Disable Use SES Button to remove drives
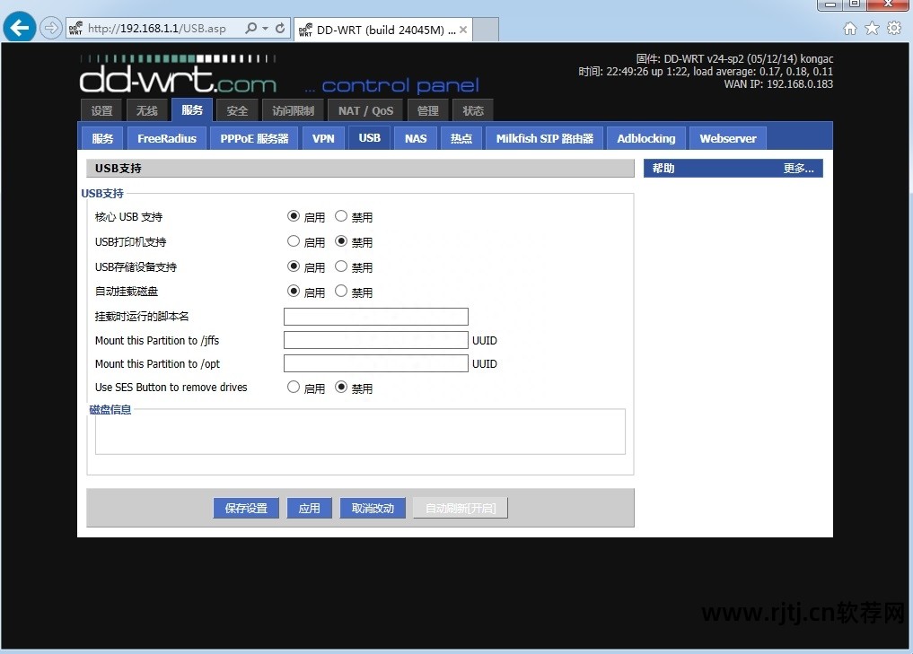 341,387
